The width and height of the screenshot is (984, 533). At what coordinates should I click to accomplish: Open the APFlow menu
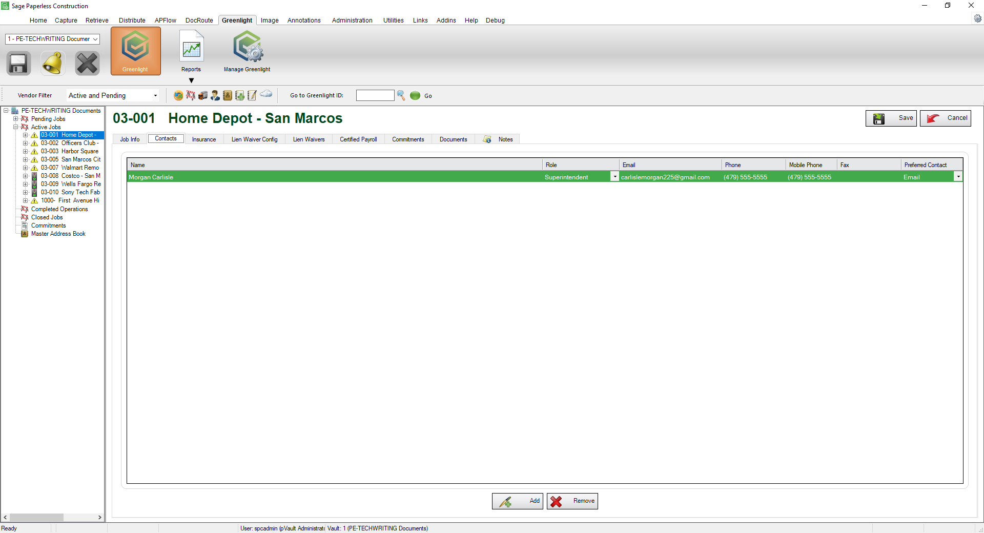(166, 20)
